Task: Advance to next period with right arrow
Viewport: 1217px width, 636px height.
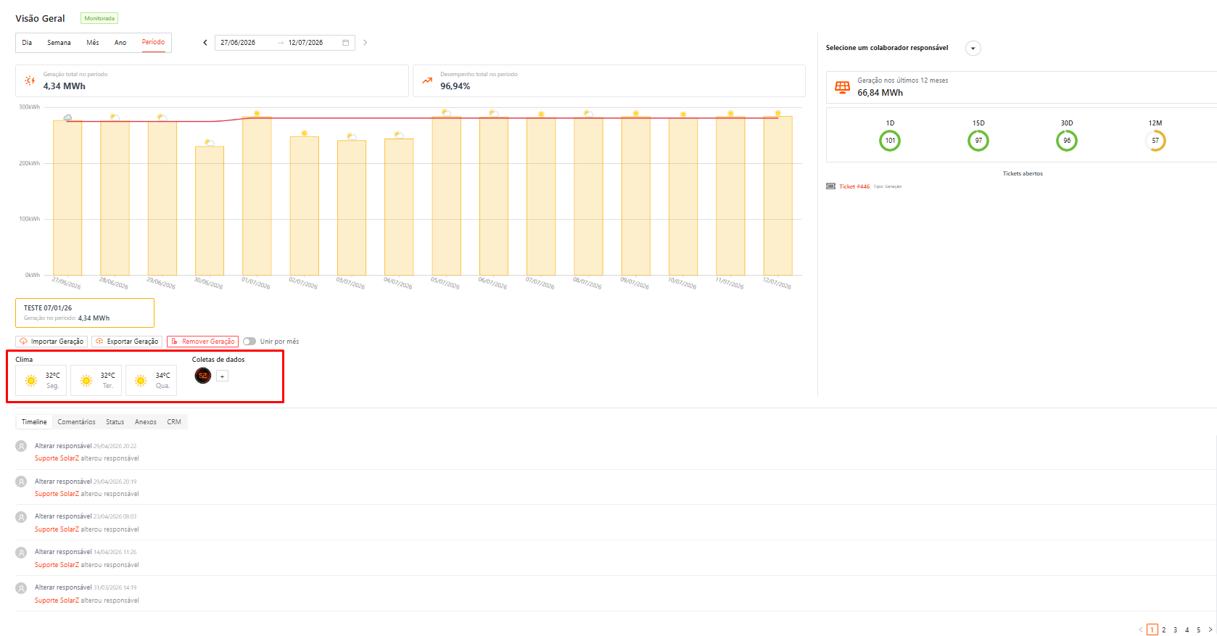Action: (365, 43)
